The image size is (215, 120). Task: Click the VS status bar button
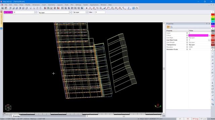tap(187, 119)
